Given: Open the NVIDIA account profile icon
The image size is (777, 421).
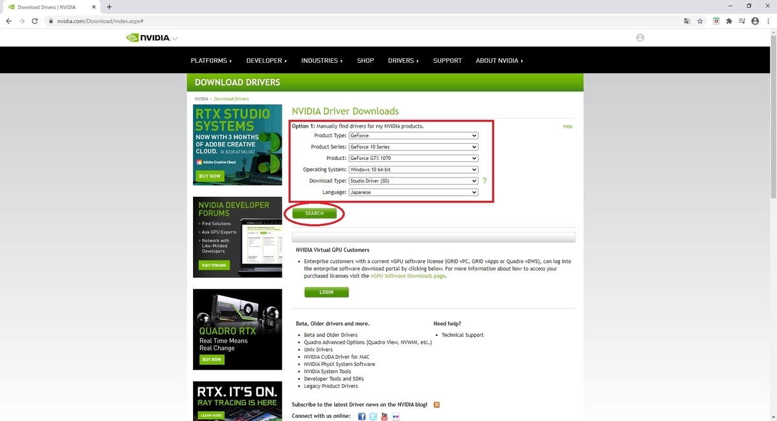Looking at the screenshot, I should click(640, 38).
